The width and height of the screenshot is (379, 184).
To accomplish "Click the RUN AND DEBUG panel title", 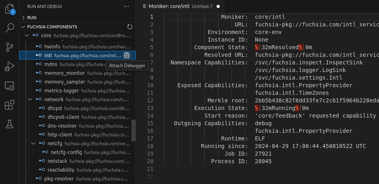I will point(44,6).
